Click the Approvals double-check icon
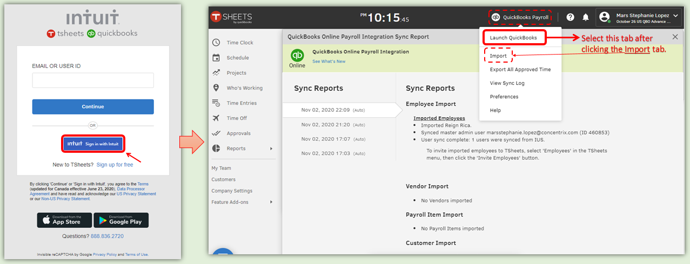This screenshot has height=264, width=690. pyautogui.click(x=216, y=133)
